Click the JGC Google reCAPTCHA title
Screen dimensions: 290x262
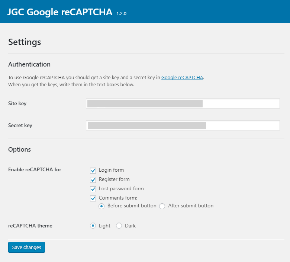[x=60, y=12]
